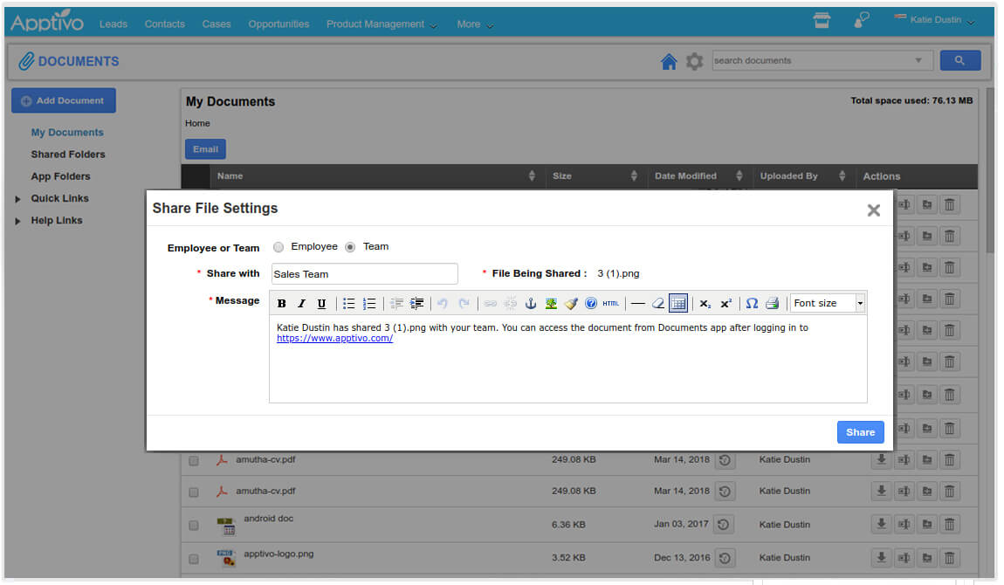Click the insert image icon in editor

coord(551,304)
